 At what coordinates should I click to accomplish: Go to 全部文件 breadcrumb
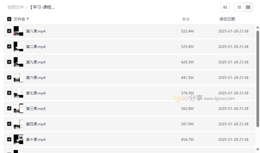[x=15, y=7]
